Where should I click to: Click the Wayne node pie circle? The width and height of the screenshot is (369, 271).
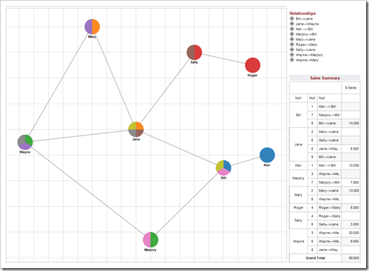pos(25,142)
